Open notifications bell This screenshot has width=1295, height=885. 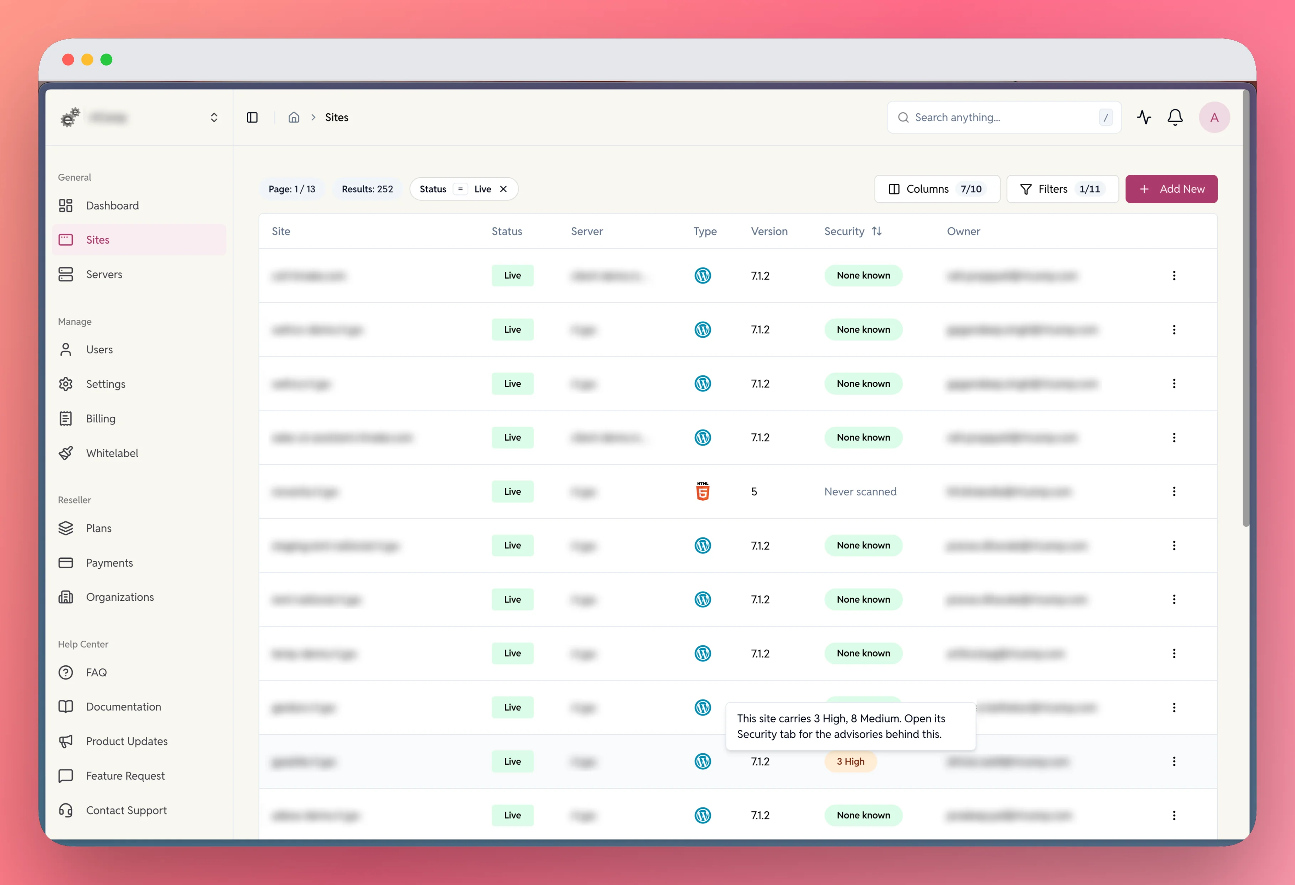click(x=1175, y=117)
